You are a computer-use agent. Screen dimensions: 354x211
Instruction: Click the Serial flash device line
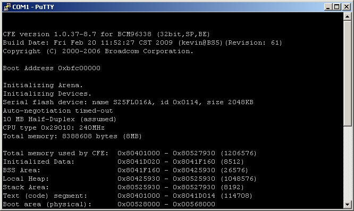[x=128, y=102]
